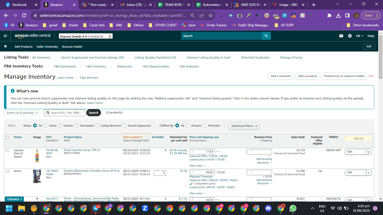383x215 pixels.
Task: Open the Express Goods 4 U marketplace switcher
Action: coord(86,36)
